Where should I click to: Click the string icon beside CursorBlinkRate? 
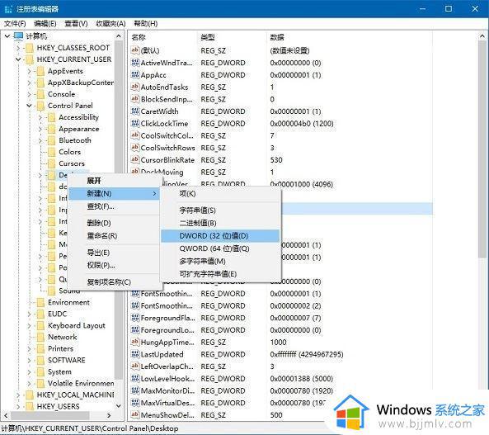click(x=135, y=159)
